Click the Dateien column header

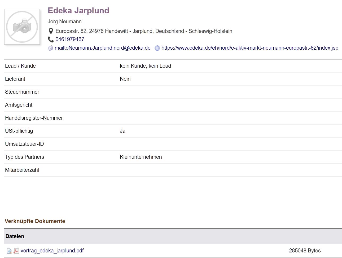(15, 236)
